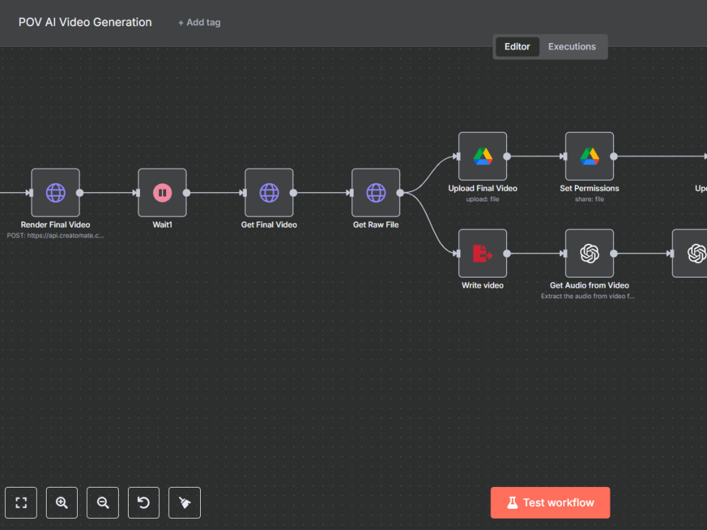Image resolution: width=707 pixels, height=530 pixels.
Task: Click output connector of Write video node
Action: 507,253
